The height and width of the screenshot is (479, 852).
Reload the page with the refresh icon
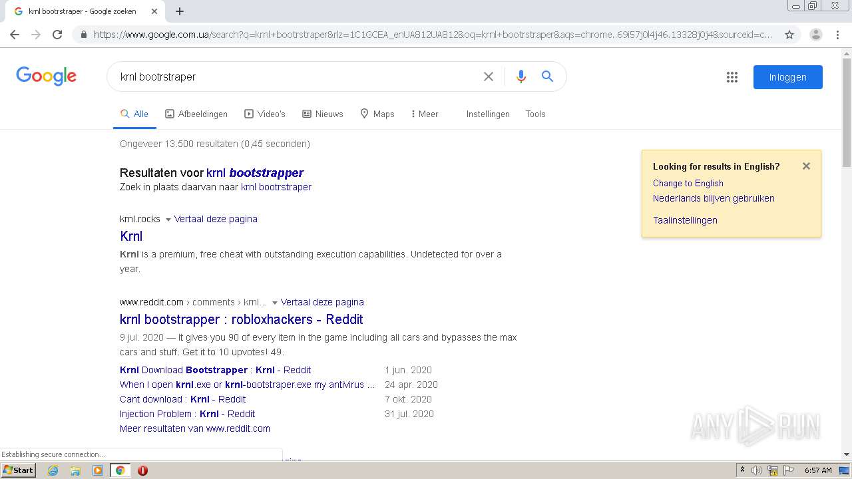tap(57, 35)
